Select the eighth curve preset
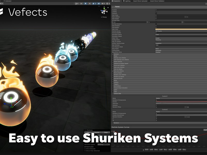 pyautogui.click(x=180, y=150)
